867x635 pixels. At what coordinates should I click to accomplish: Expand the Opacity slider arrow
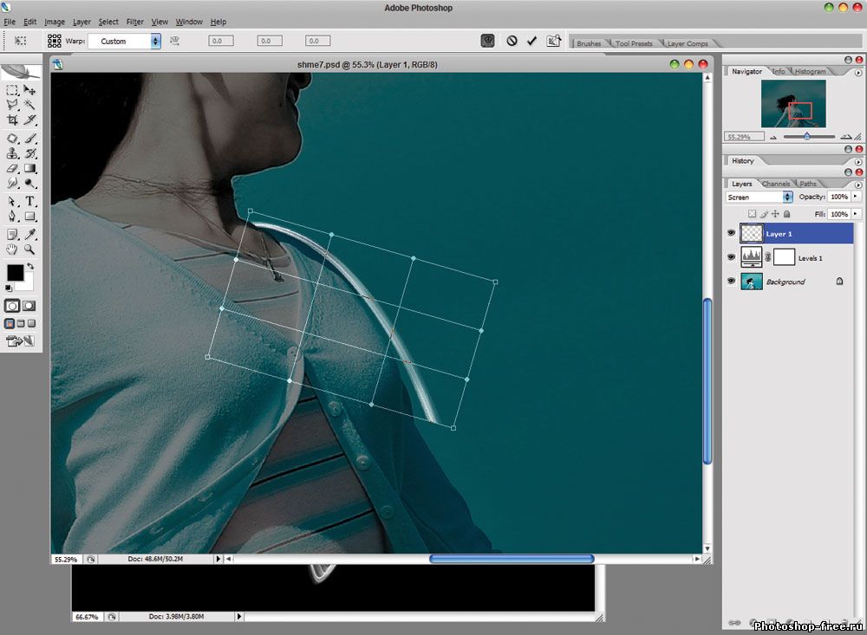(857, 198)
